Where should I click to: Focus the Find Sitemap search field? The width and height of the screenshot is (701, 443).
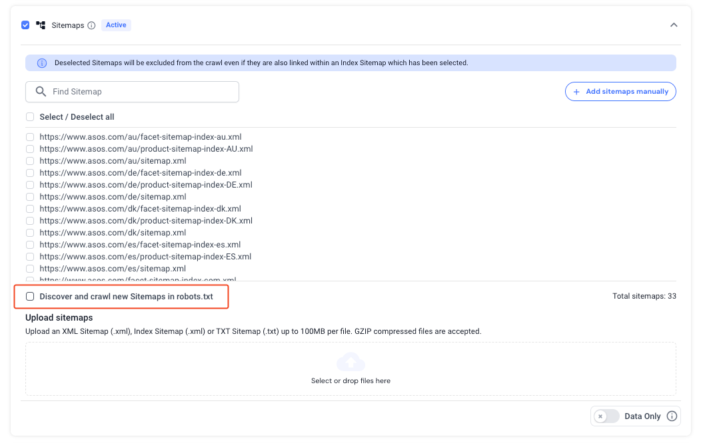pyautogui.click(x=133, y=91)
